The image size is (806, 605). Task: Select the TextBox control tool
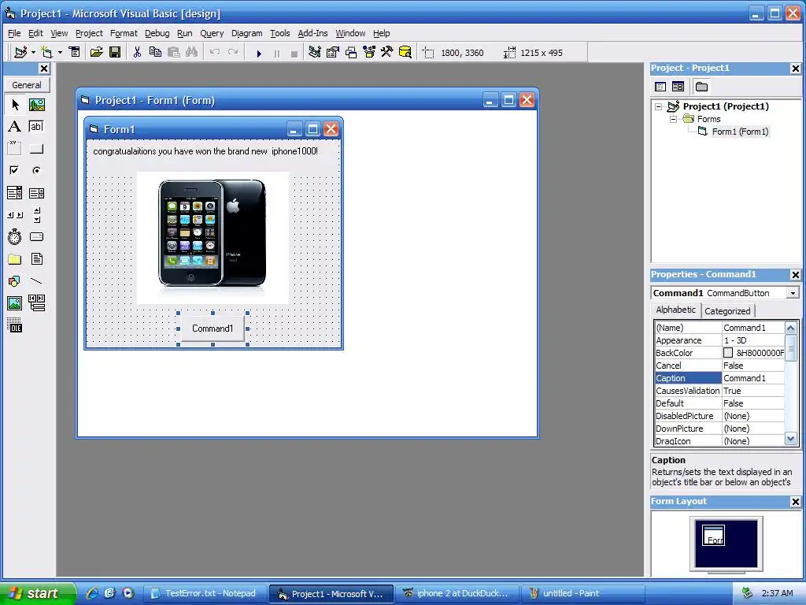[x=36, y=127]
